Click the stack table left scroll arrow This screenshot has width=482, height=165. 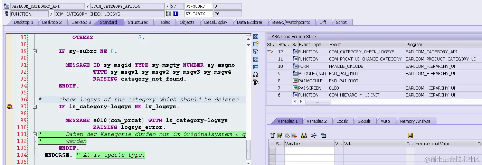[x=295, y=102]
